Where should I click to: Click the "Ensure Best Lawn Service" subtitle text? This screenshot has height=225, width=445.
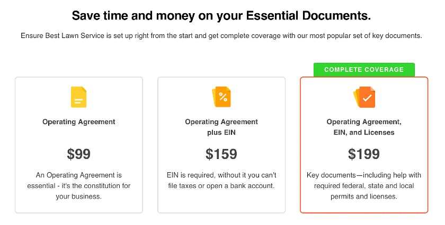(x=221, y=36)
